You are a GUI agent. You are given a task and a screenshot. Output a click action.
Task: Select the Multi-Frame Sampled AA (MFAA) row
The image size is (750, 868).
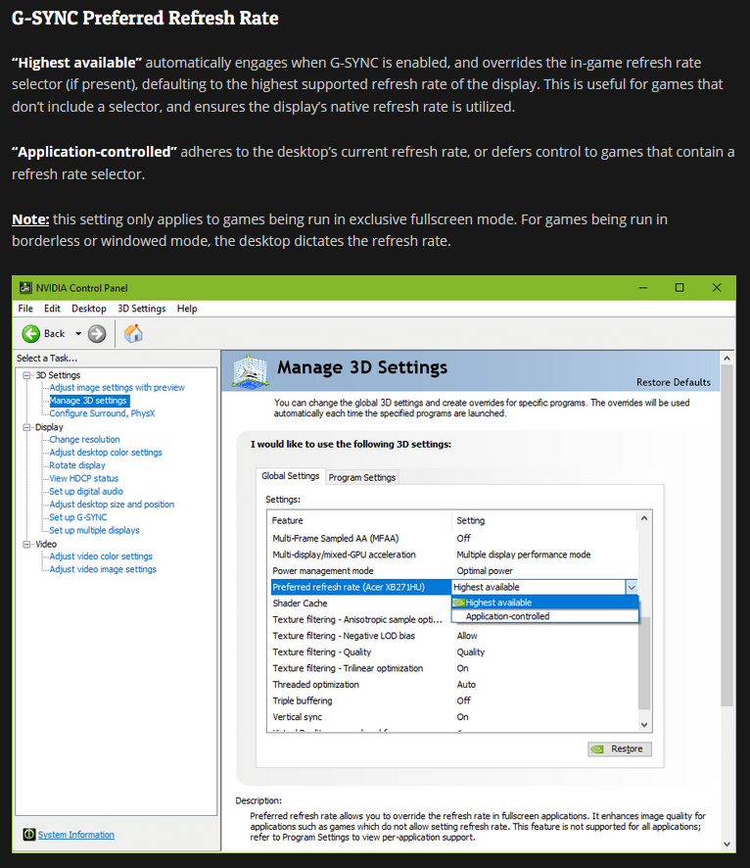pos(453,538)
